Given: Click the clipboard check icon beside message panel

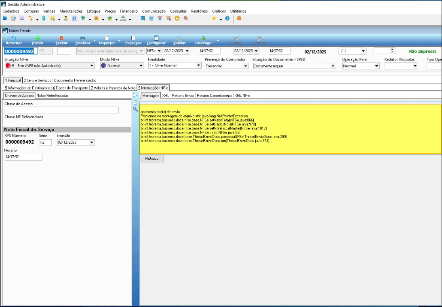Looking at the screenshot, I should click(x=135, y=102).
